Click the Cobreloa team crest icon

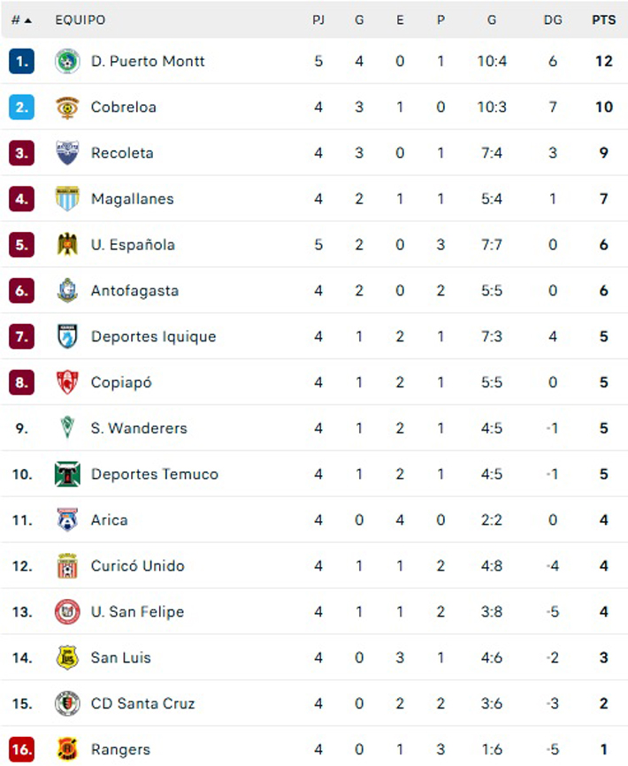(67, 107)
